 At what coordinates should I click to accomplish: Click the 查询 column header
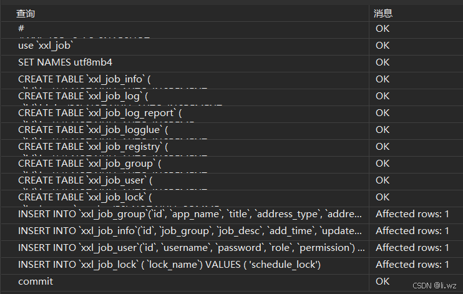point(26,13)
